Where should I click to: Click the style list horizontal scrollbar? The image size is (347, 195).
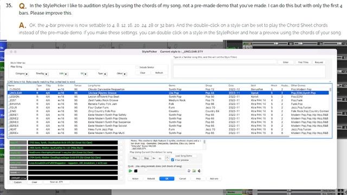pos(148,136)
